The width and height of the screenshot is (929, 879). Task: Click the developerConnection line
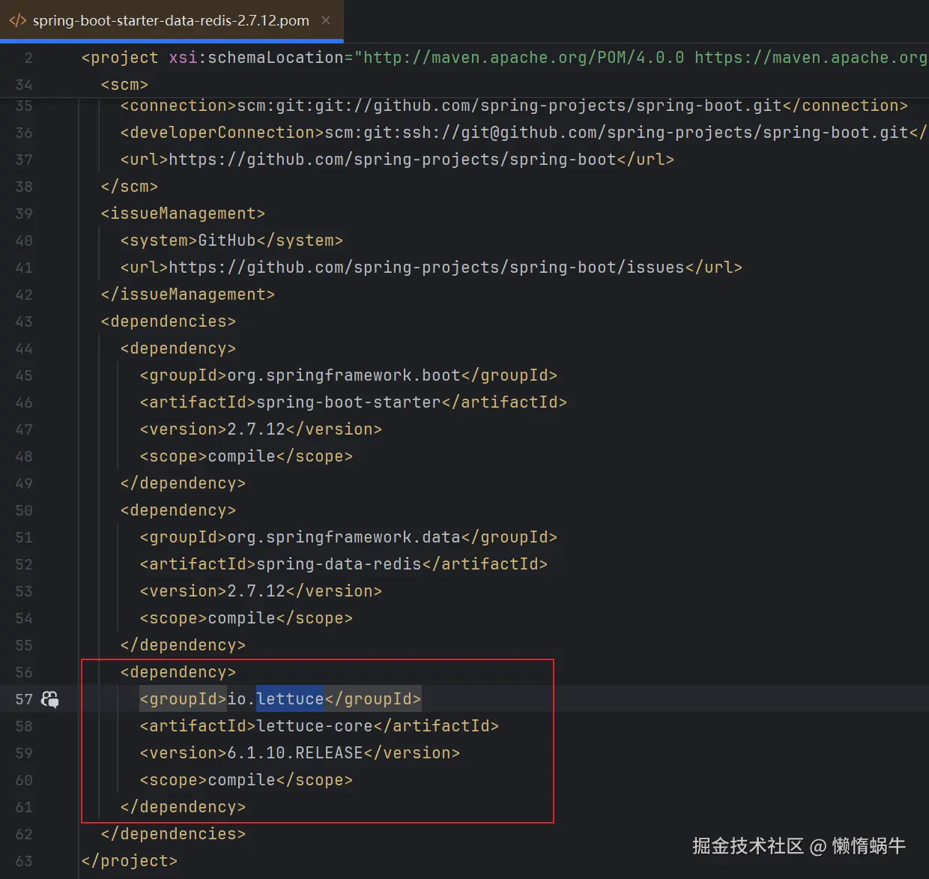click(x=524, y=133)
